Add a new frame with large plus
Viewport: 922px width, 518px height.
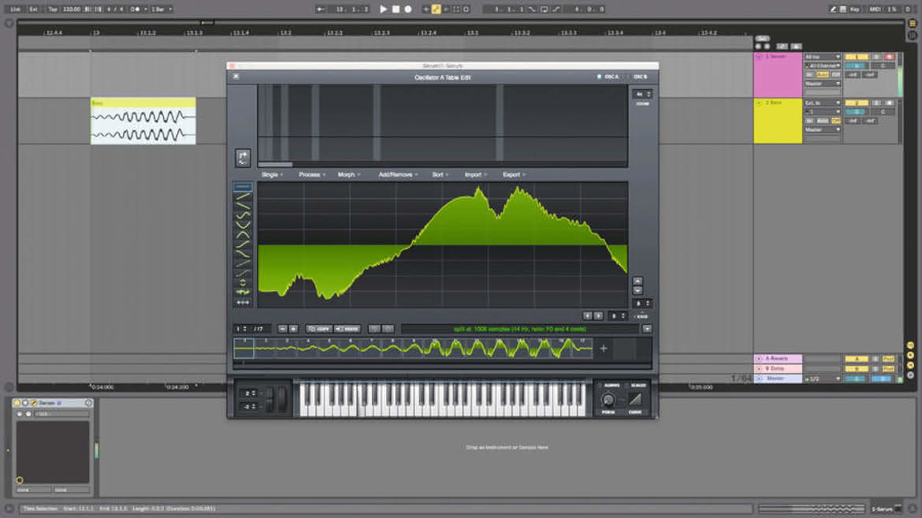(x=604, y=348)
